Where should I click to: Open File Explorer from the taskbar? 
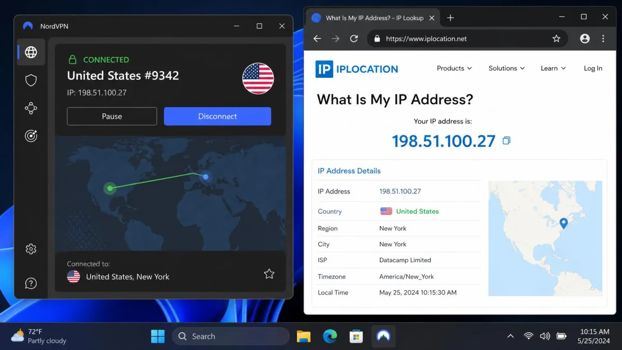(303, 336)
